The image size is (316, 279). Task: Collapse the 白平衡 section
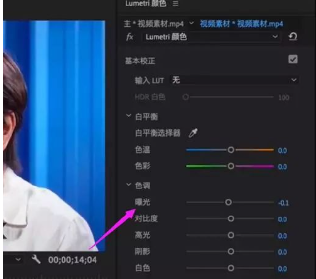[128, 116]
